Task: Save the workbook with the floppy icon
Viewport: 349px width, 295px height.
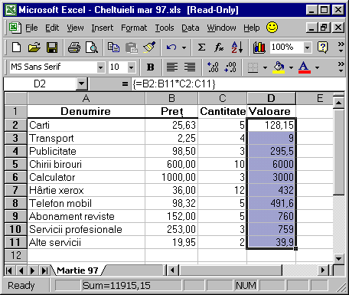Action: [x=52, y=48]
